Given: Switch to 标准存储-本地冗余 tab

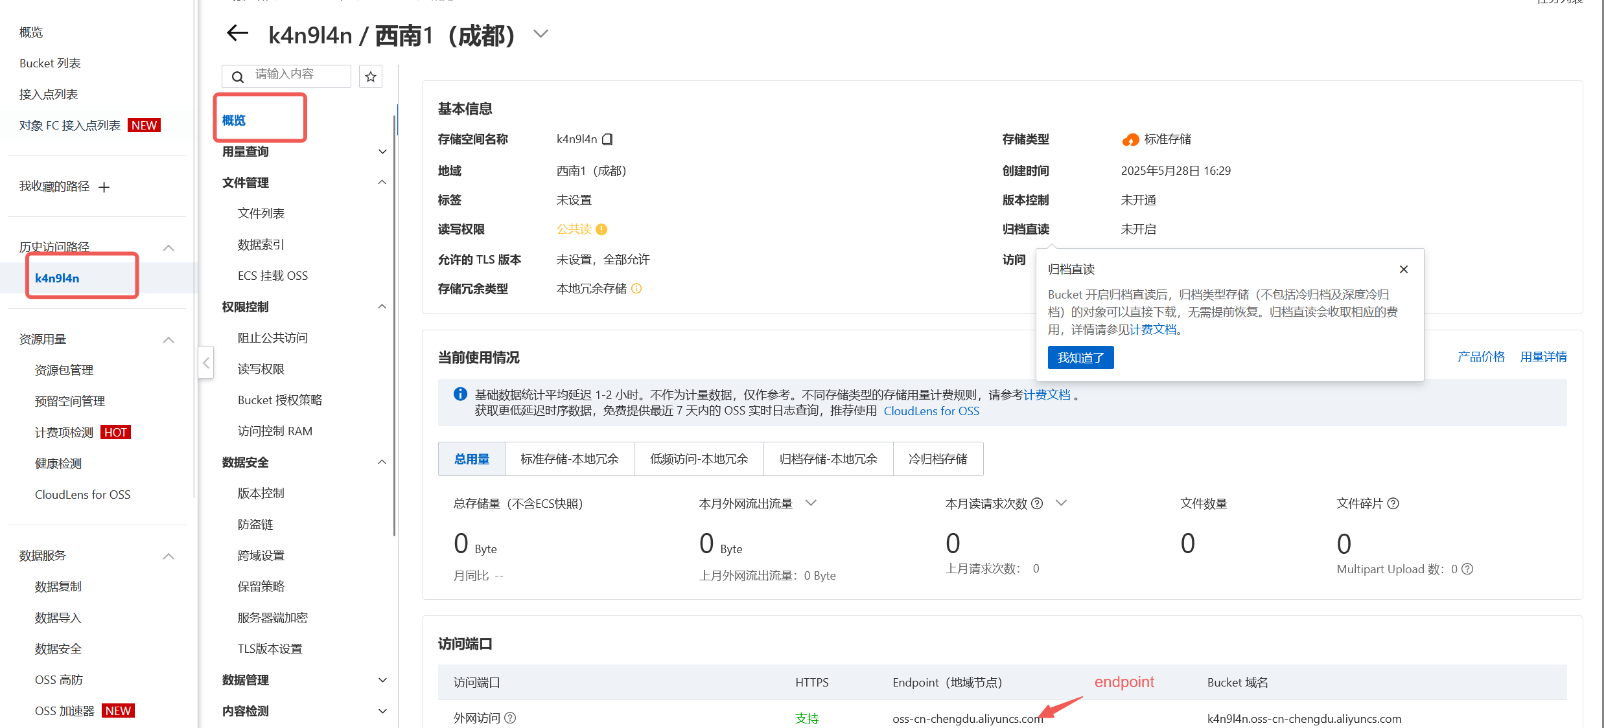Looking at the screenshot, I should coord(569,459).
